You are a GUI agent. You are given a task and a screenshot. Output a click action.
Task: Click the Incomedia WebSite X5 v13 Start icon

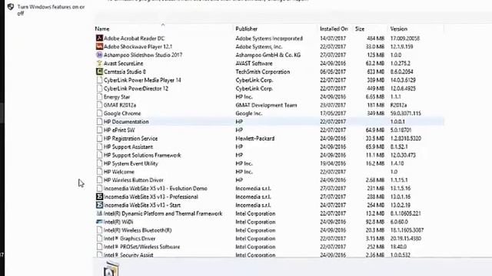[99, 205]
